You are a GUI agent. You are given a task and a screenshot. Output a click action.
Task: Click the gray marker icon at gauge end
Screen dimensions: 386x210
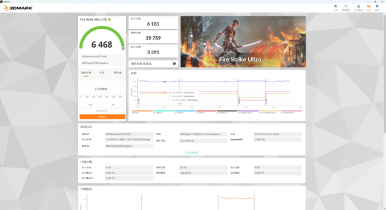click(123, 48)
